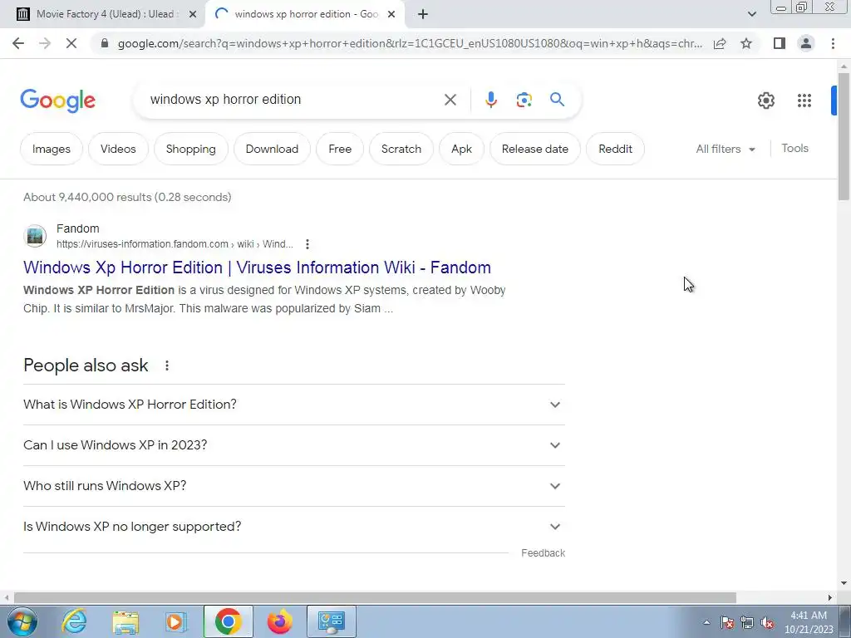Viewport: 851px width, 638px height.
Task: Send Feedback on People also ask
Action: click(x=543, y=552)
